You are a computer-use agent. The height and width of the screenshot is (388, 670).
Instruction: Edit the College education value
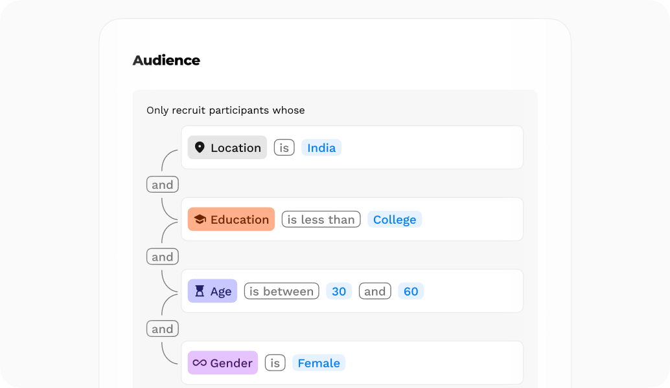pyautogui.click(x=395, y=219)
